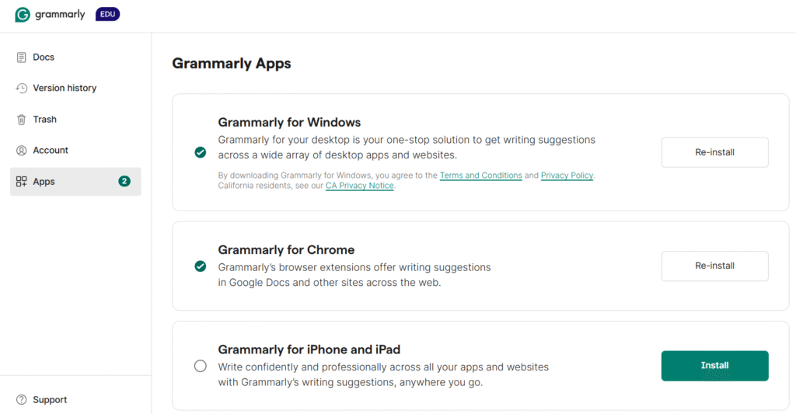This screenshot has height=414, width=796.
Task: Click the Account person icon
Action: click(x=22, y=151)
